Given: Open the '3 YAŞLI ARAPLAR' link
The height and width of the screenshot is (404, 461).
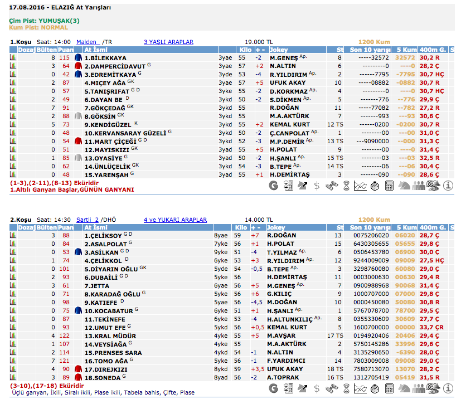Looking at the screenshot, I should click(168, 42).
